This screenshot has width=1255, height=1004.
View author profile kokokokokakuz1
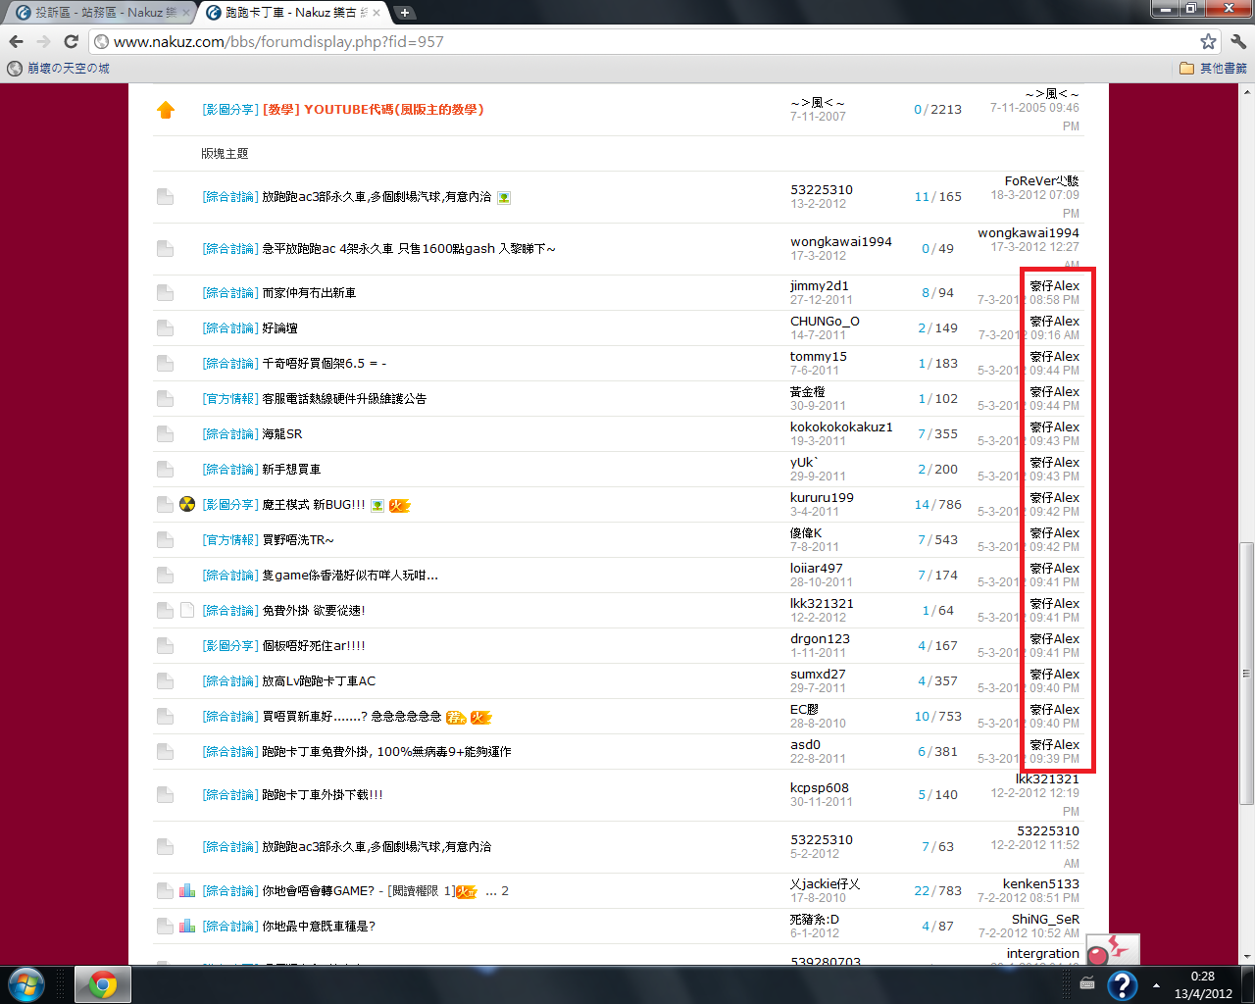(841, 427)
